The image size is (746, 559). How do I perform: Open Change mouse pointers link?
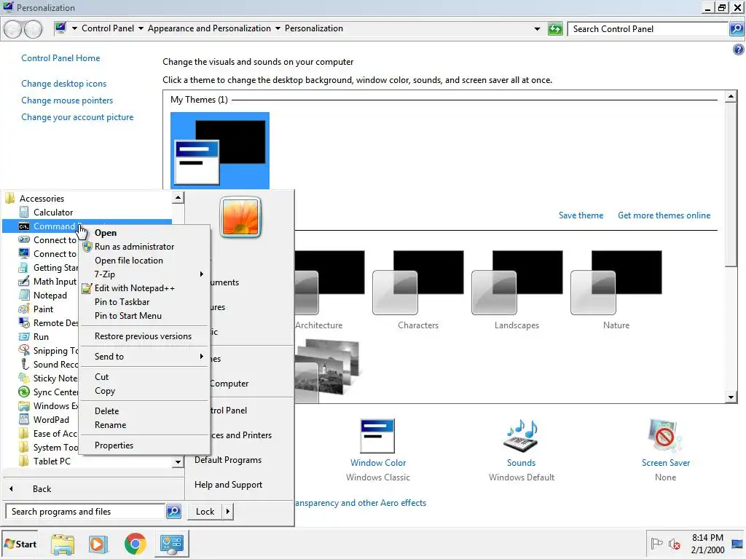point(67,100)
